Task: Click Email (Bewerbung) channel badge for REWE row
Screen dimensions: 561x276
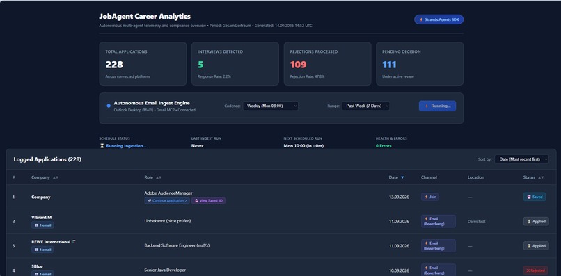Action: pos(438,246)
